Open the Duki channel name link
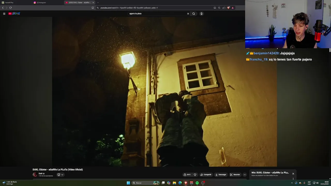Image resolution: width=331 pixels, height=186 pixels. 41,174
